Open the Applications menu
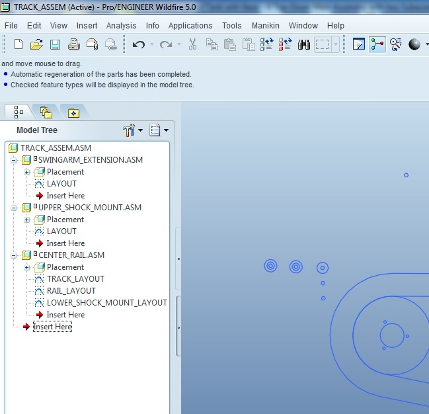 (x=190, y=26)
